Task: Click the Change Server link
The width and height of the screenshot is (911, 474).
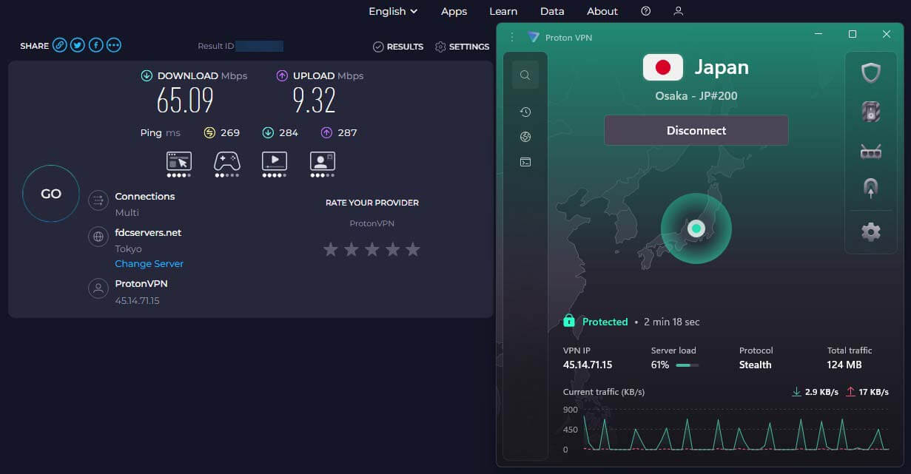Action: coord(149,264)
